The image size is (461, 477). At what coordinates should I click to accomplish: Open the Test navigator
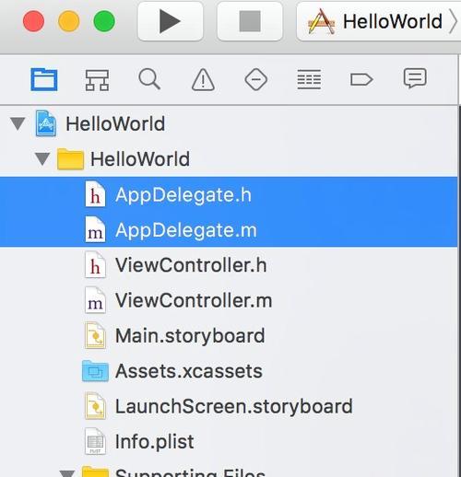(x=255, y=79)
